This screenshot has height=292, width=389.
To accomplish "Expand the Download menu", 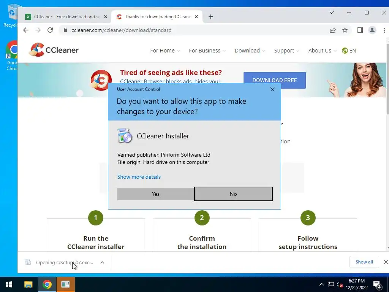I will (250, 51).
